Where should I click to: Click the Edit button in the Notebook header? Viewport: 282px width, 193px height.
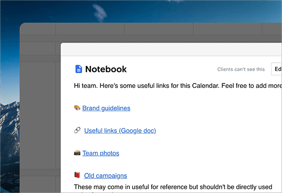click(276, 69)
